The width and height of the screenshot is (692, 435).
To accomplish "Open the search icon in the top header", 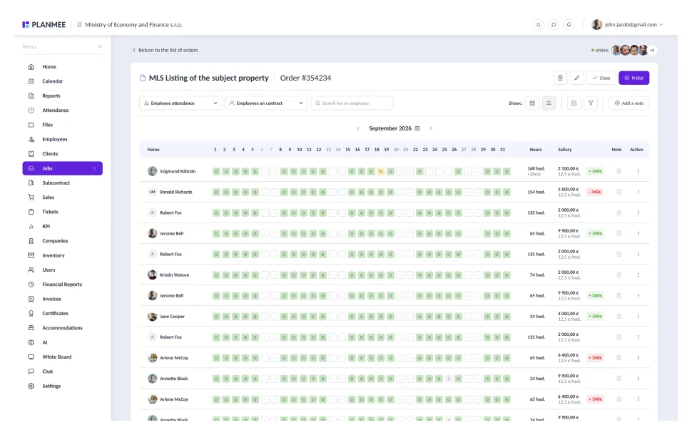I will [x=538, y=25].
